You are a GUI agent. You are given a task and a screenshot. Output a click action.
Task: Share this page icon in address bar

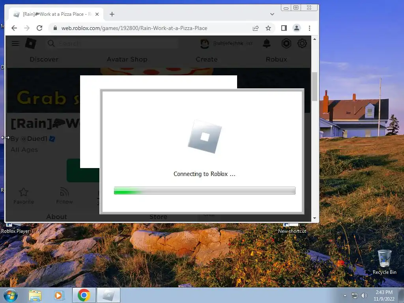coord(256,28)
